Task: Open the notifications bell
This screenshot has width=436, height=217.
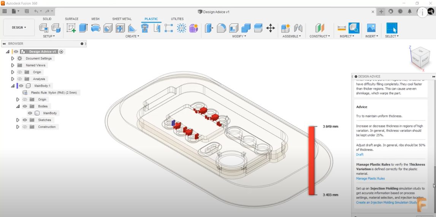Action: coord(410,11)
